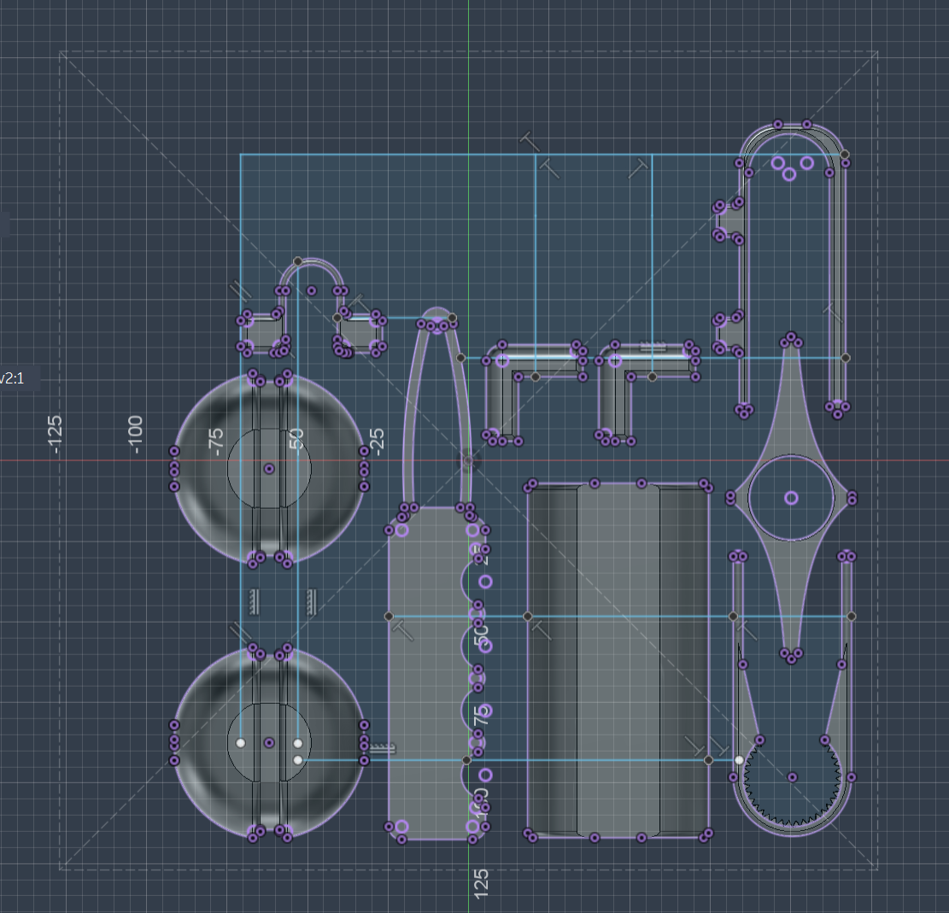Select circle inside diamond-shaped body
949x913 pixels.
coord(791,455)
